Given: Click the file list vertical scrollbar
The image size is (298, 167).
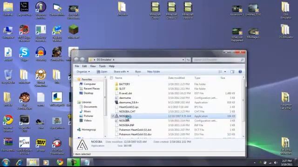Looking at the screenshot, I should pos(243,107).
